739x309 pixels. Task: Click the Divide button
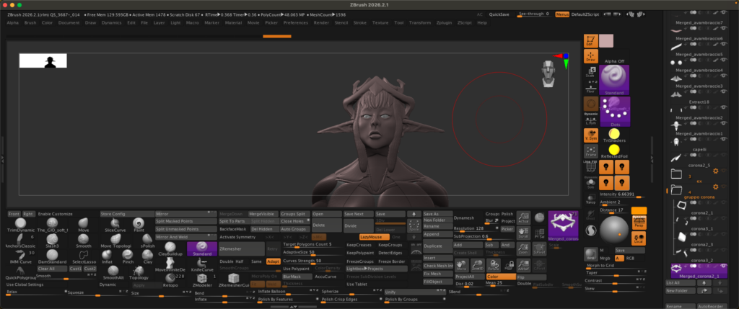pos(358,225)
